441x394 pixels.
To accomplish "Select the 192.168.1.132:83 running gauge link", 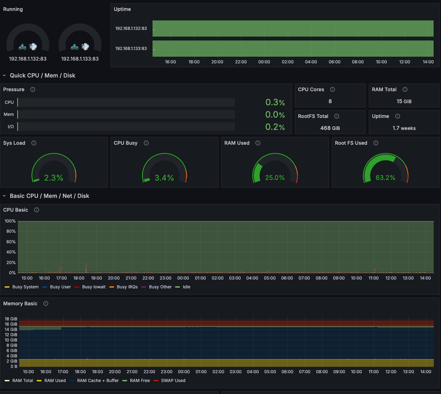I will pyautogui.click(x=28, y=59).
